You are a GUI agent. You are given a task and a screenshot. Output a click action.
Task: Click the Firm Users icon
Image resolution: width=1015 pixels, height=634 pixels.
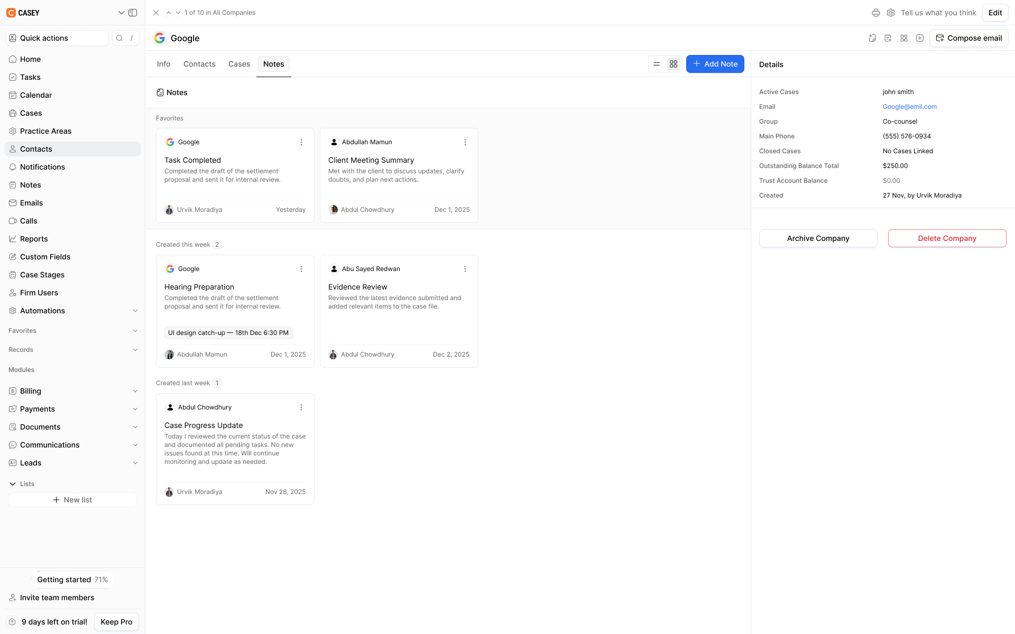click(13, 293)
